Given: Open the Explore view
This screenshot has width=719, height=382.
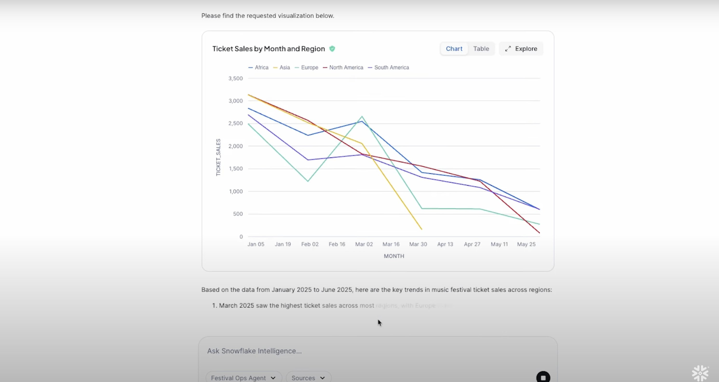Looking at the screenshot, I should [521, 49].
